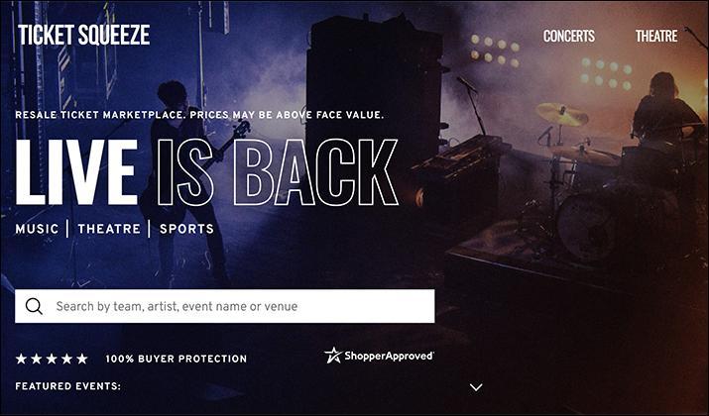Click the fourth rating star
Image resolution: width=709 pixels, height=416 pixels.
66,360
